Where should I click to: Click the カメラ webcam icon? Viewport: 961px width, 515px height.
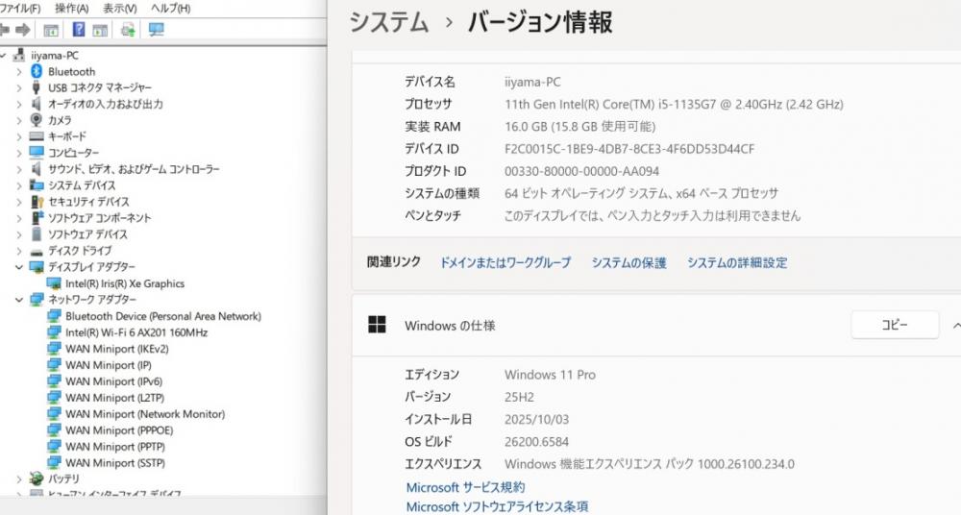pos(37,120)
